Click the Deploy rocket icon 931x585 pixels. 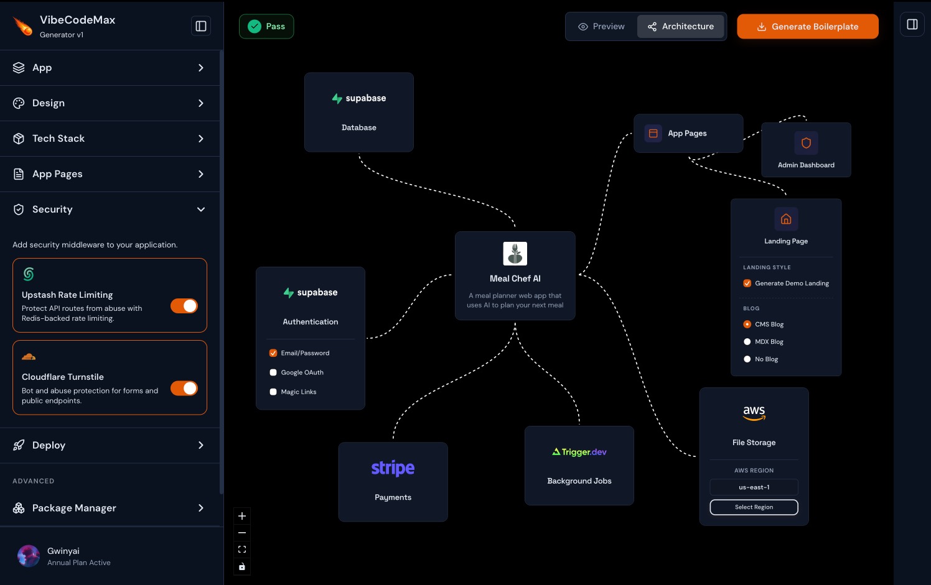click(x=19, y=445)
